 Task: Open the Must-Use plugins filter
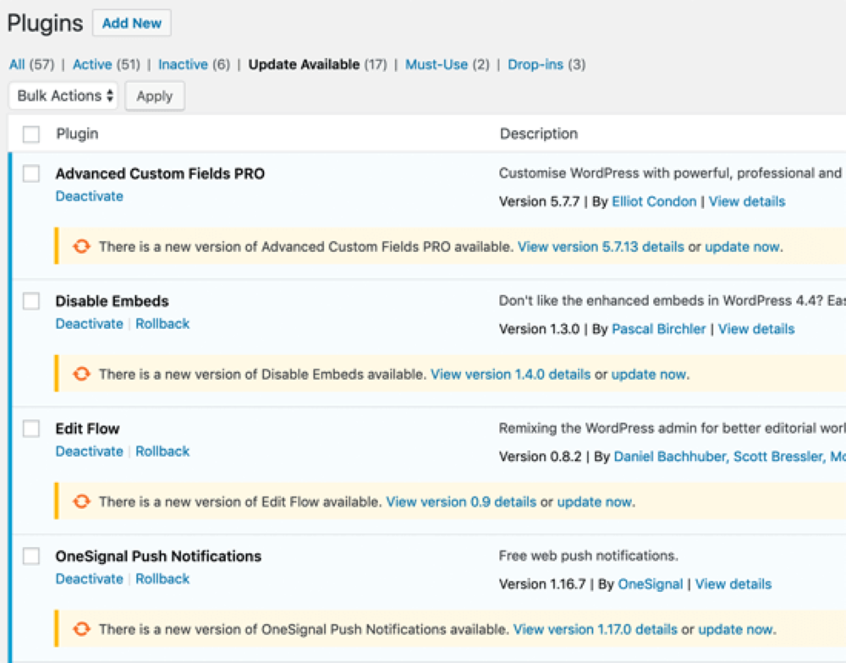[x=437, y=65]
